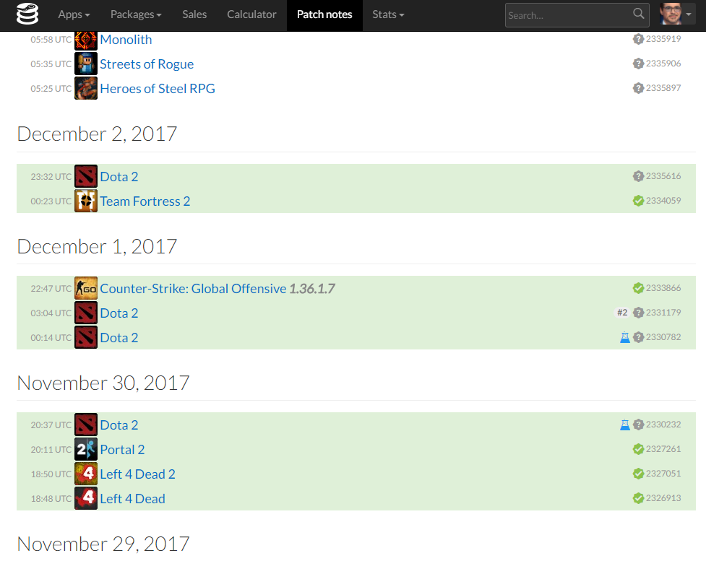This screenshot has width=706, height=561.
Task: Click the December 1, 2017 heading
Action: coord(98,246)
